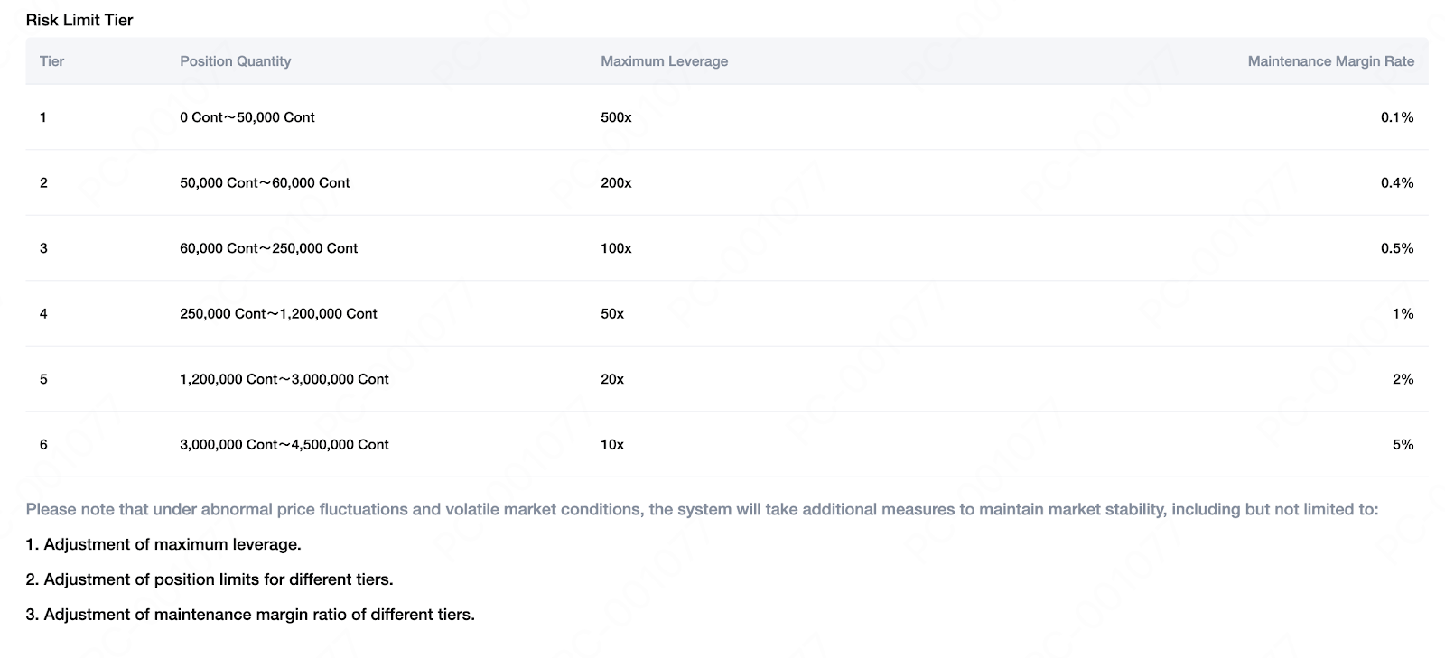
Task: Click the Maintenance Margin Rate column header
Action: pos(1330,61)
